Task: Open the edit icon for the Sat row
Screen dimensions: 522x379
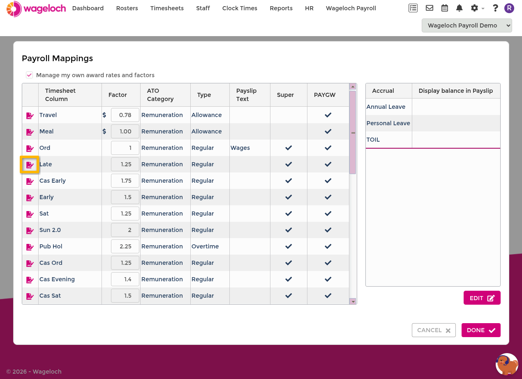Action: coord(30,214)
